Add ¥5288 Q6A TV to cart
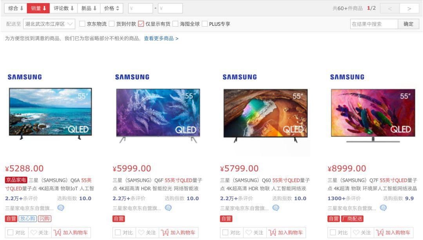 coord(71,233)
